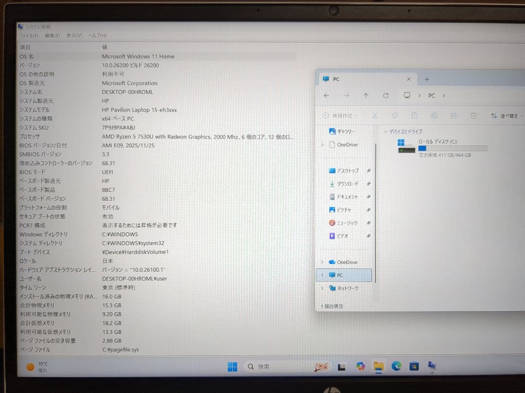Click 項目 column header in システム情報
The height and width of the screenshot is (393, 525).
pyautogui.click(x=25, y=47)
